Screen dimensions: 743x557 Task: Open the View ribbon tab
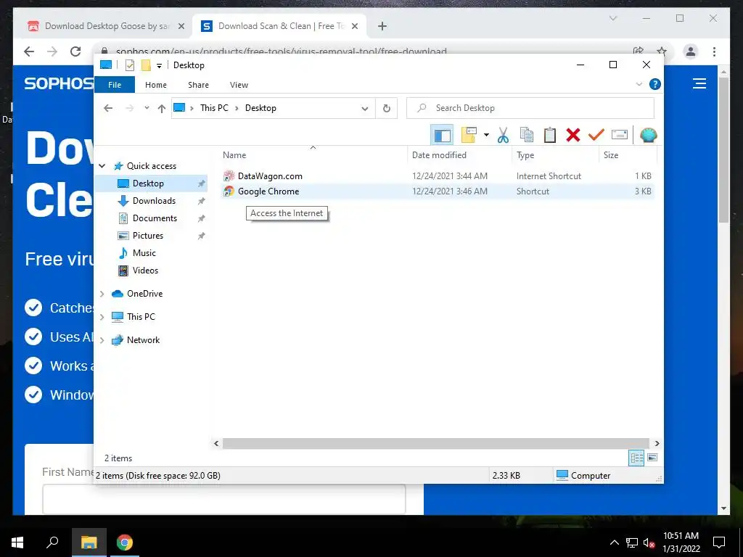(239, 85)
